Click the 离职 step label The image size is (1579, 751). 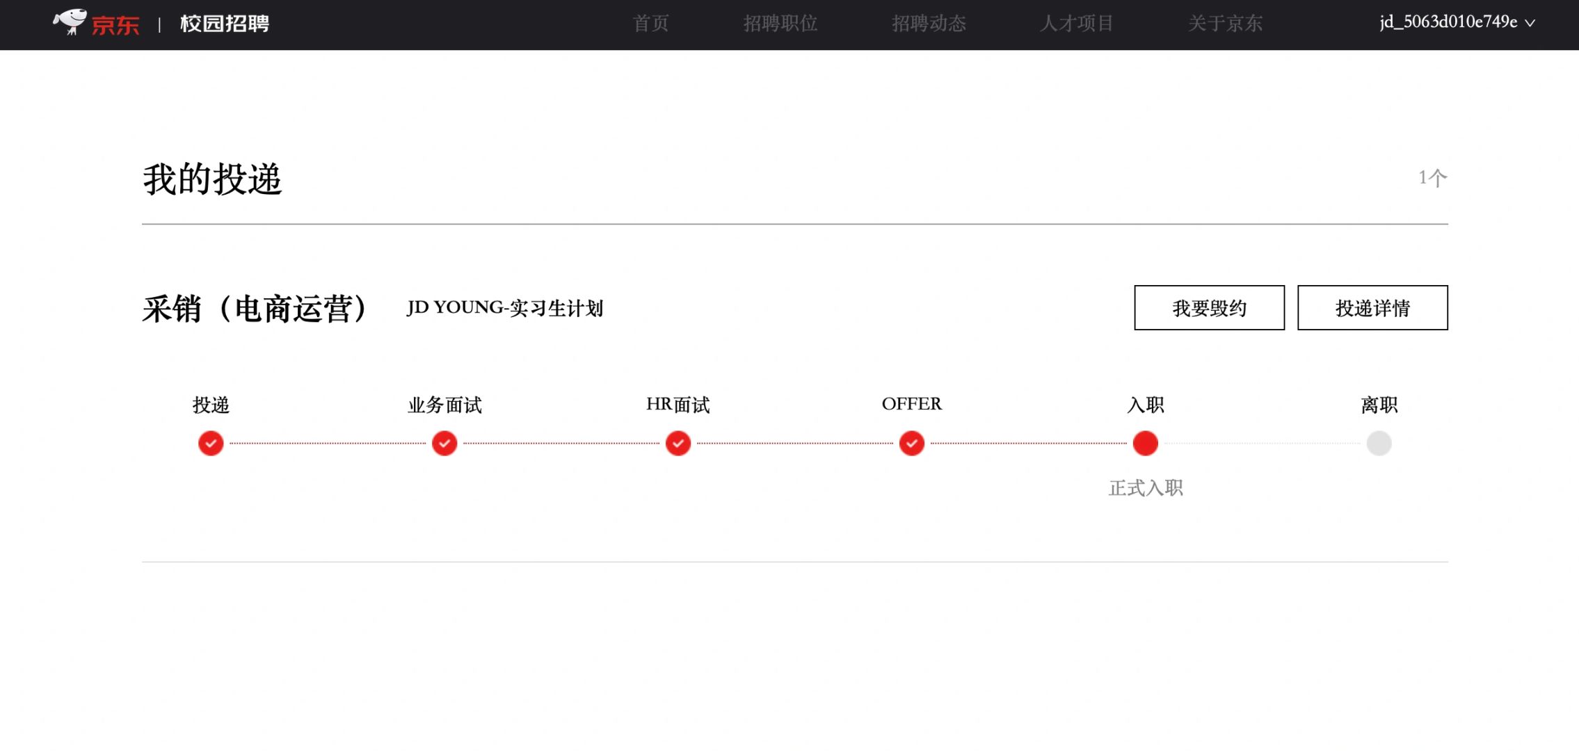click(x=1379, y=405)
